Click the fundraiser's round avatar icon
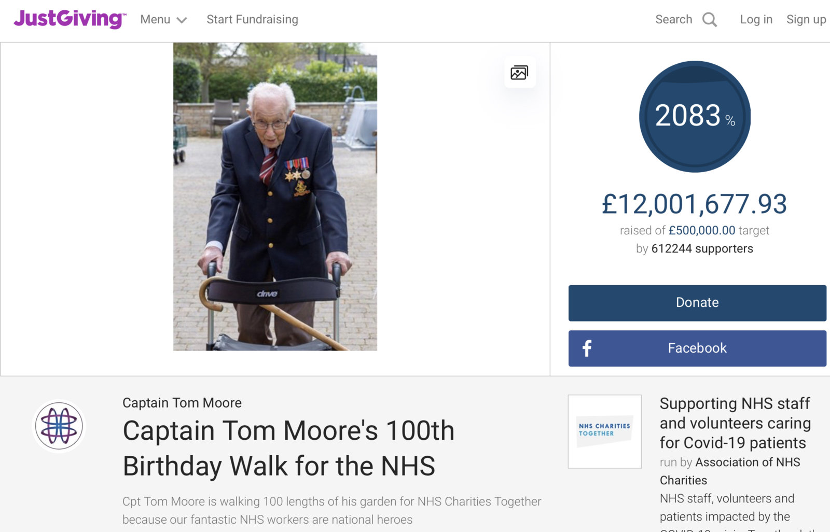830x532 pixels. coord(59,426)
